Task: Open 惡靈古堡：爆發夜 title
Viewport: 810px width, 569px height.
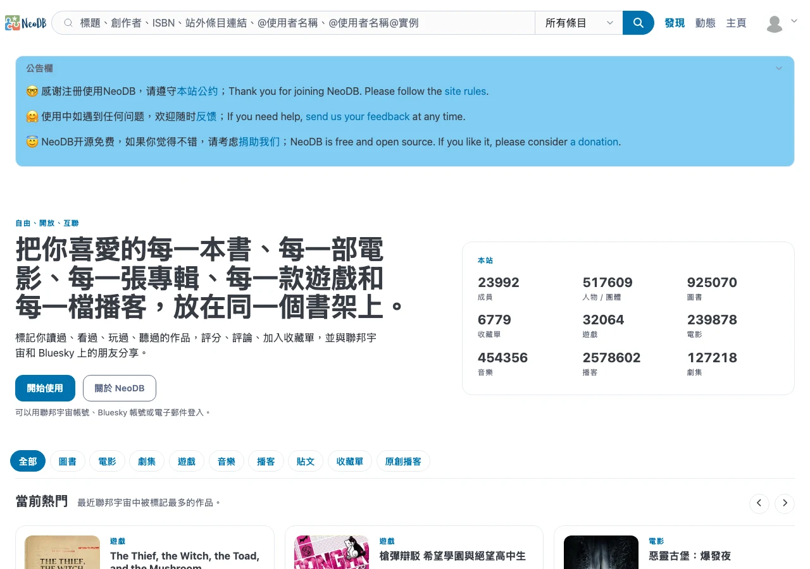Action: coord(690,556)
